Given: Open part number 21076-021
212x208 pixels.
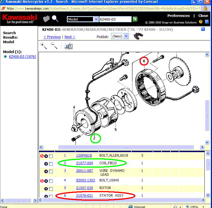Looking at the screenshot, I should 85,195.
